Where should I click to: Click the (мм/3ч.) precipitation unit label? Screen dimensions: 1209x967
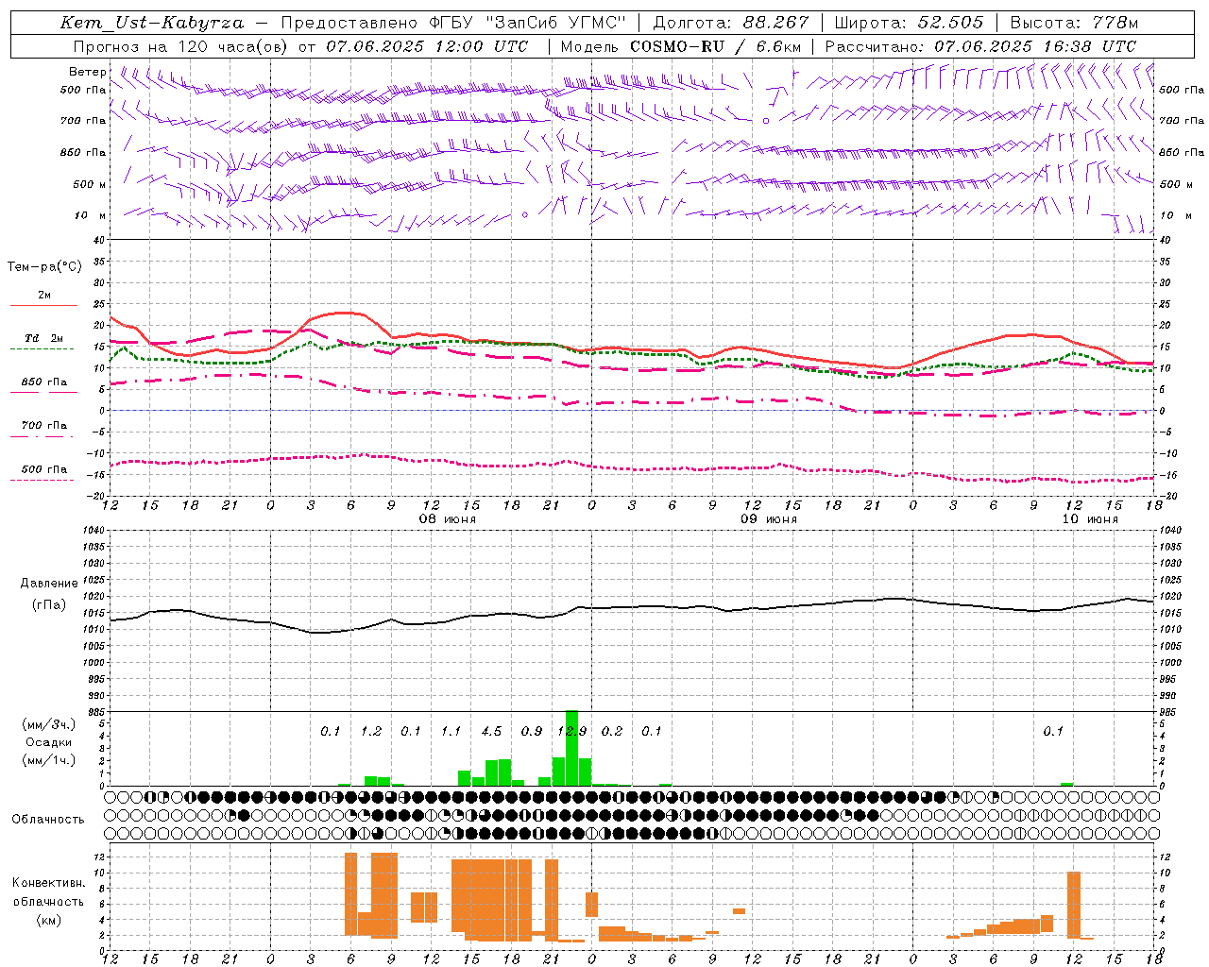pyautogui.click(x=49, y=724)
